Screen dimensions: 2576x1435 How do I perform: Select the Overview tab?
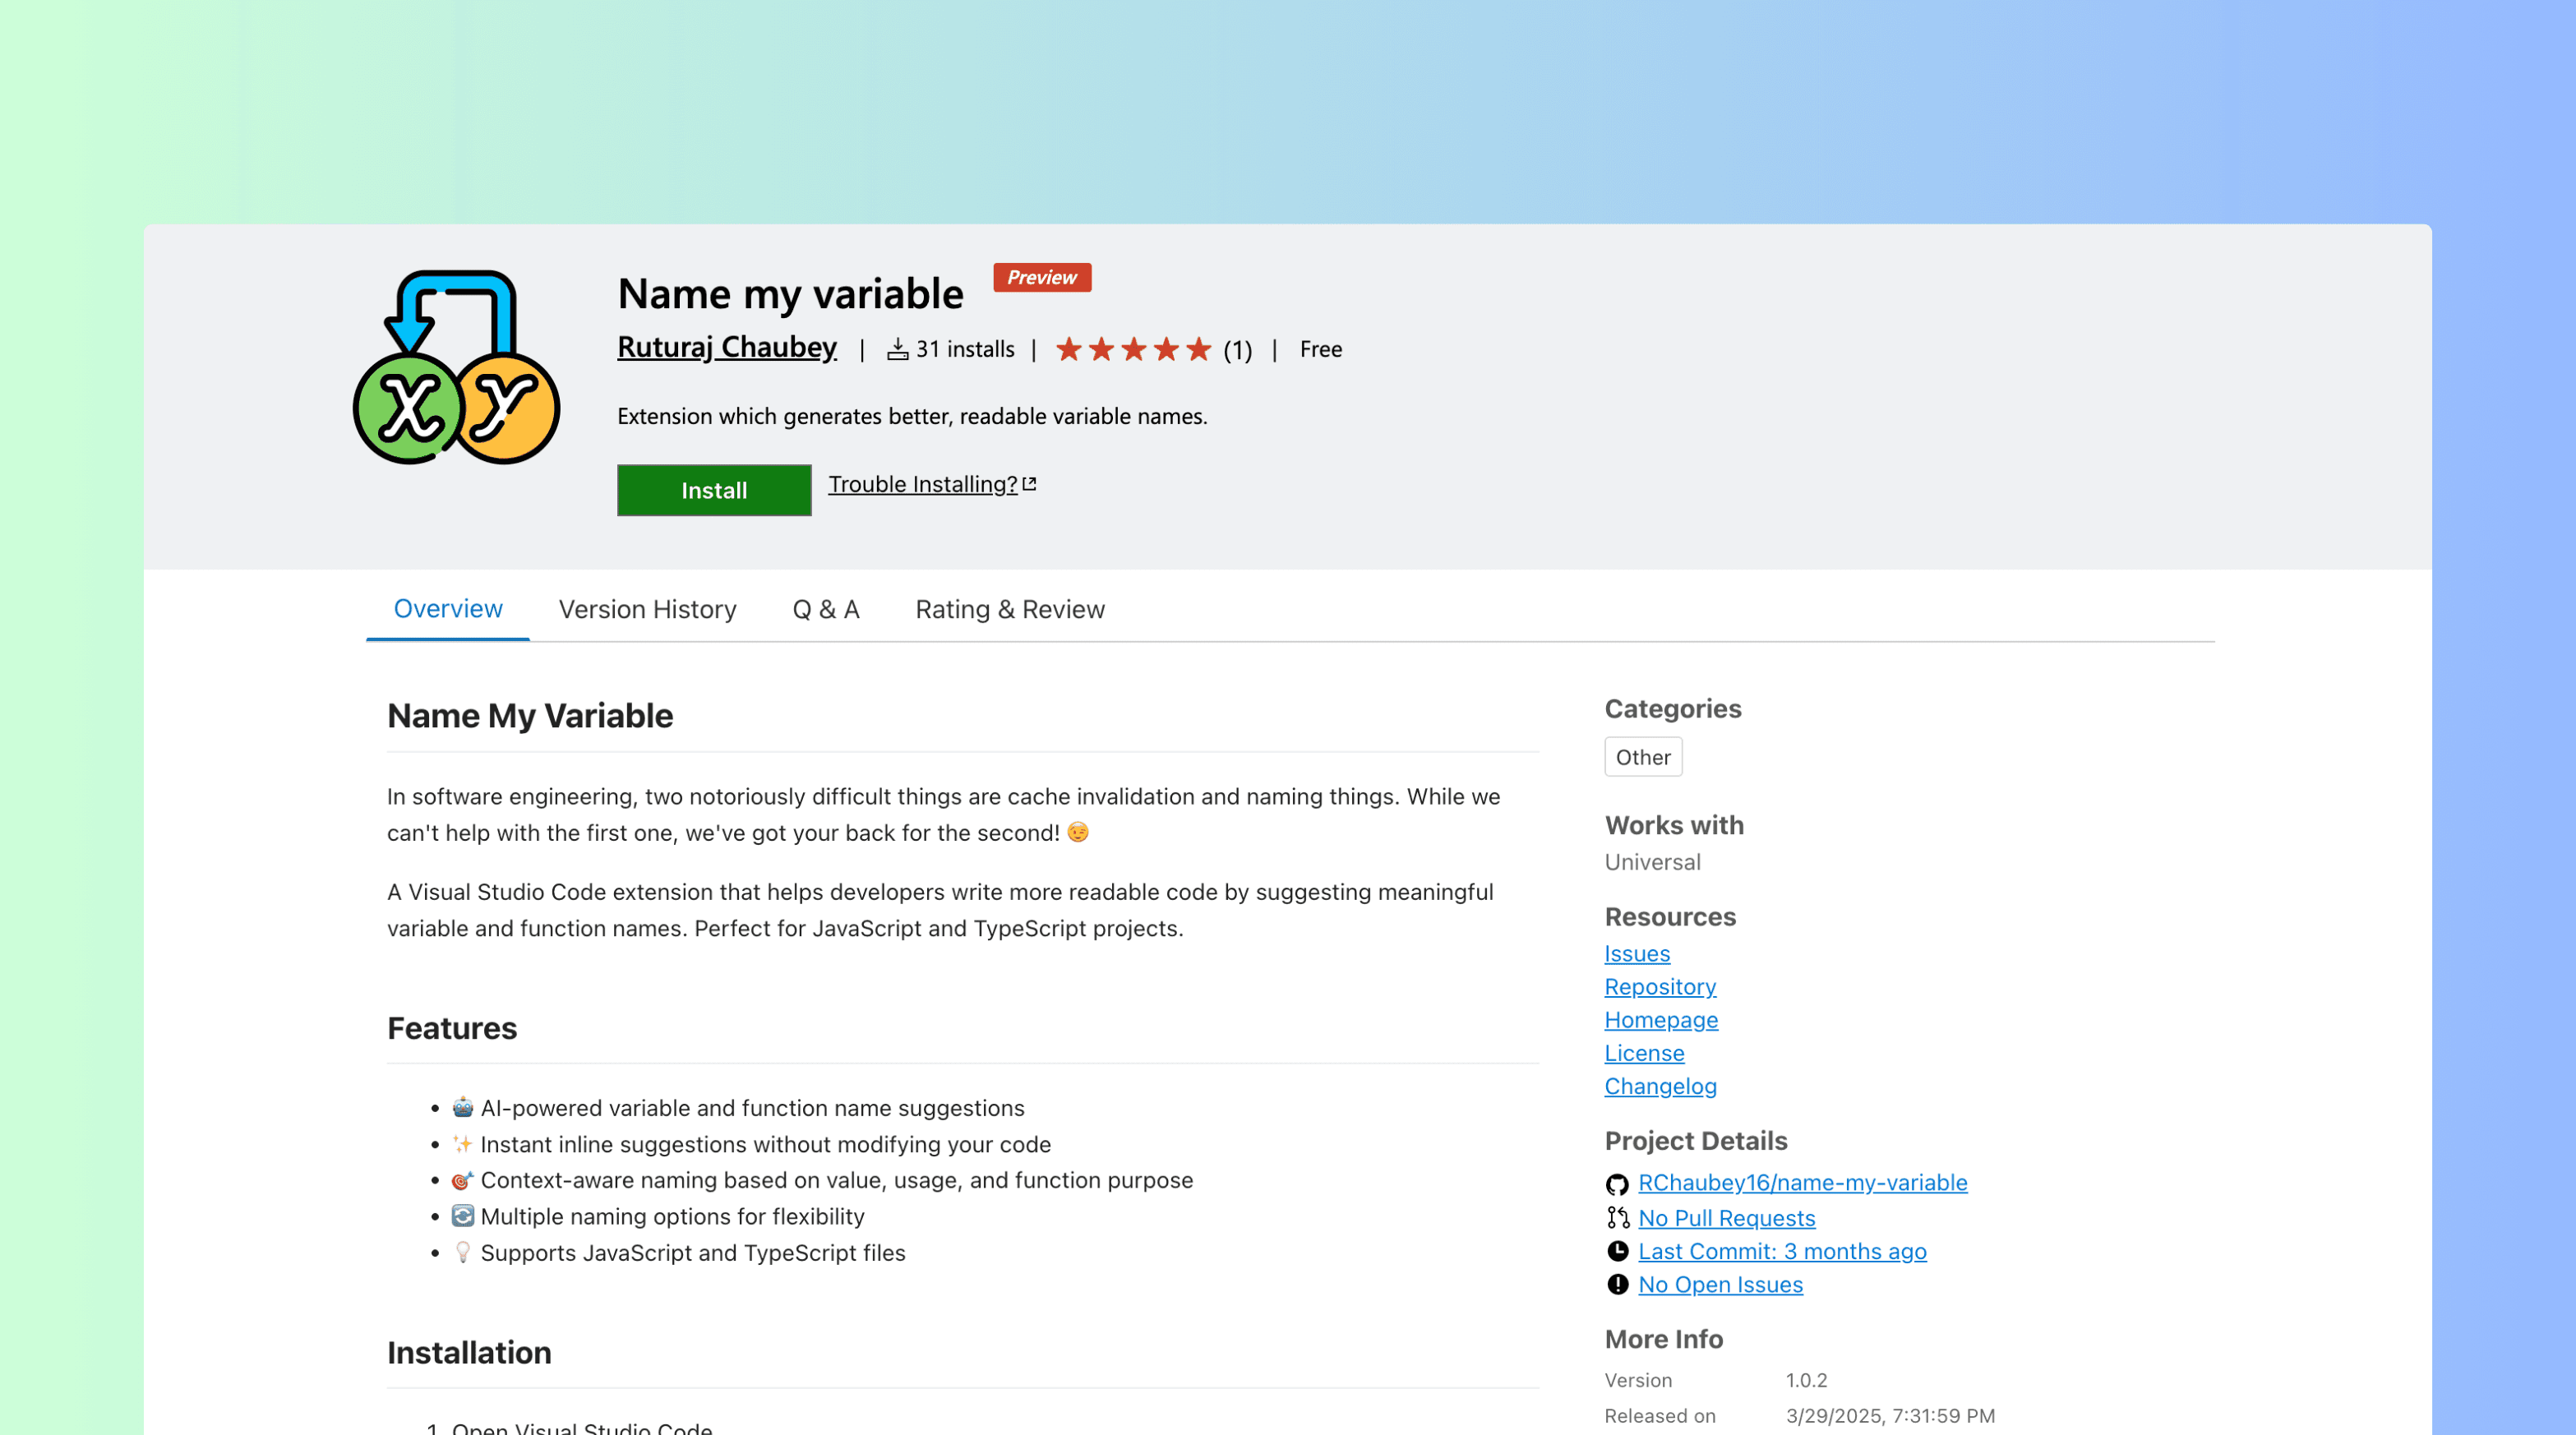447,608
